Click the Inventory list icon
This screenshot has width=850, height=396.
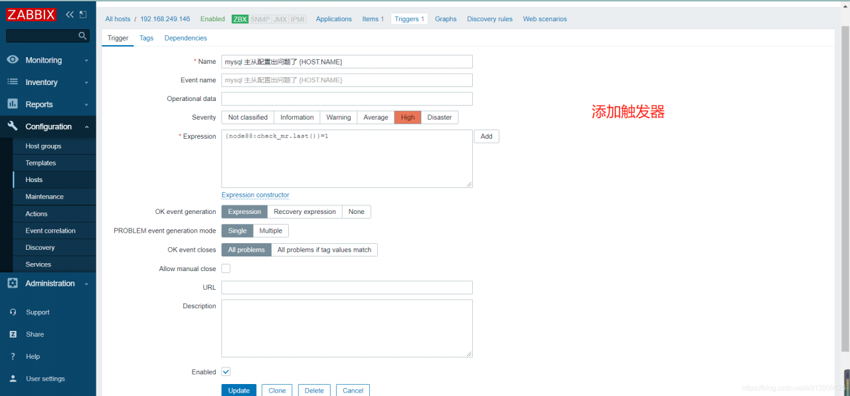(x=13, y=82)
